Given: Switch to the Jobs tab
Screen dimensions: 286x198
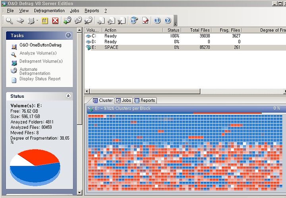Looking at the screenshot, I should click(124, 101).
